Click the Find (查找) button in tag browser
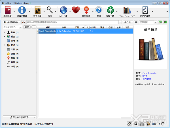The height and width of the screenshot is (128, 170). pos(27,27)
